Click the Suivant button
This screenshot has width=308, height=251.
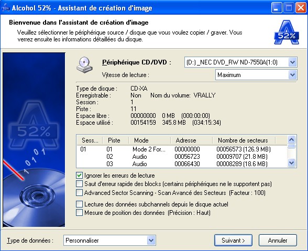233,240
